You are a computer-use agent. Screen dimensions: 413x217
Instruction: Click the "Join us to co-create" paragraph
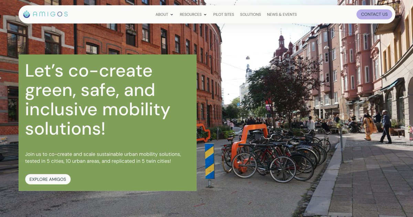(103, 158)
